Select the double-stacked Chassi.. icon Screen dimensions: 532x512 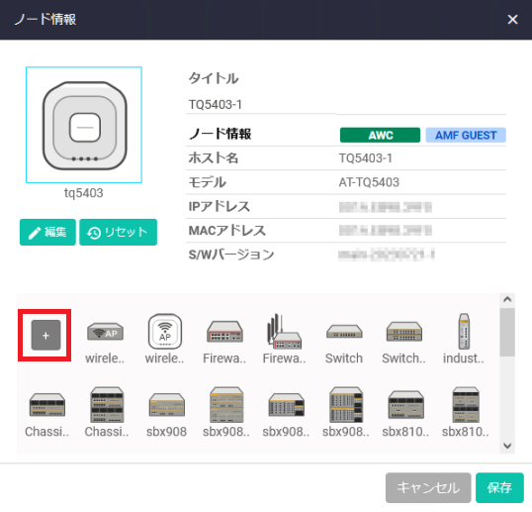click(x=107, y=405)
